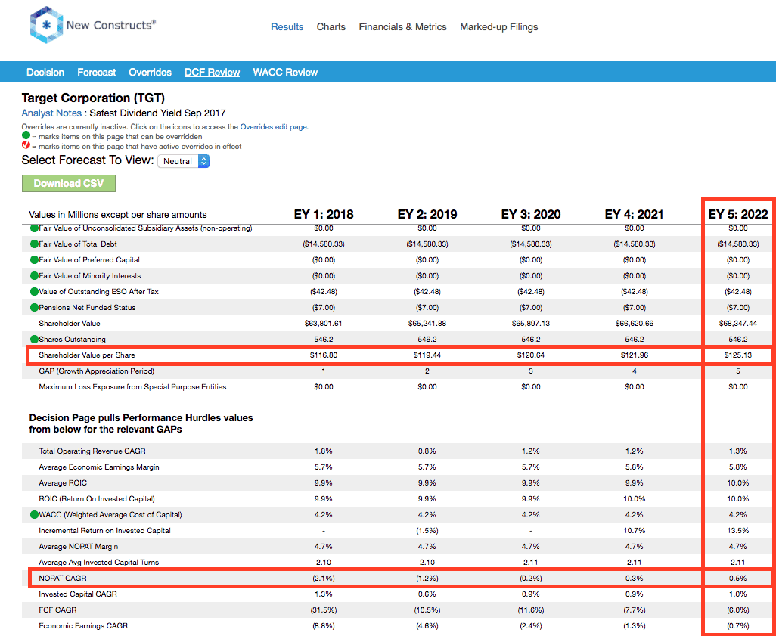Click override dot beside Fair Value of Preferred Capital
The image size is (776, 636).
[34, 260]
